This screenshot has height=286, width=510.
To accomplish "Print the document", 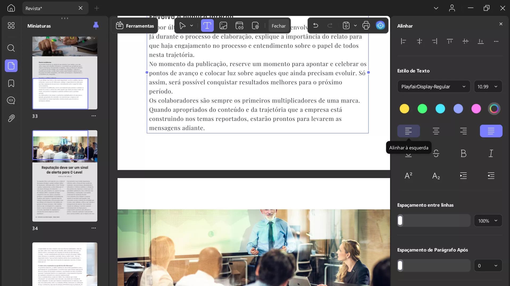I will point(366,25).
